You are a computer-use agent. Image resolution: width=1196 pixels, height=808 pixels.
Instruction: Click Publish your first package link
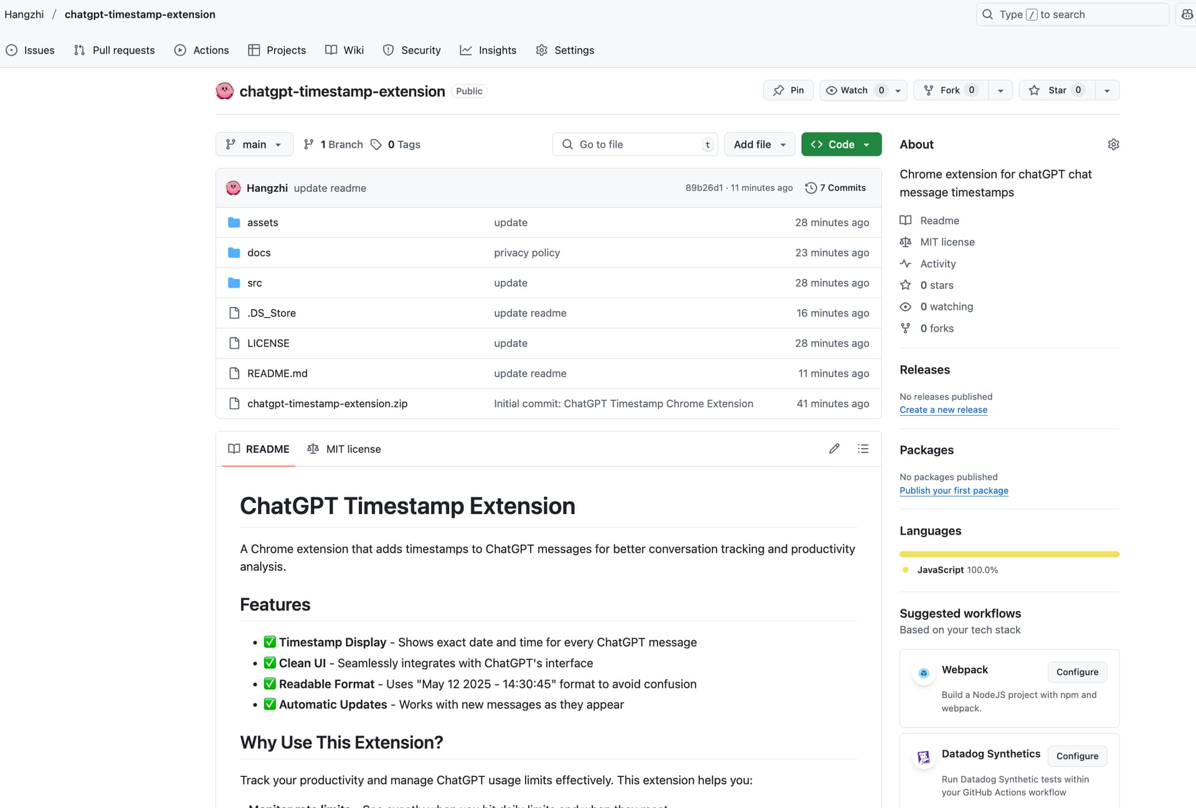[954, 491]
